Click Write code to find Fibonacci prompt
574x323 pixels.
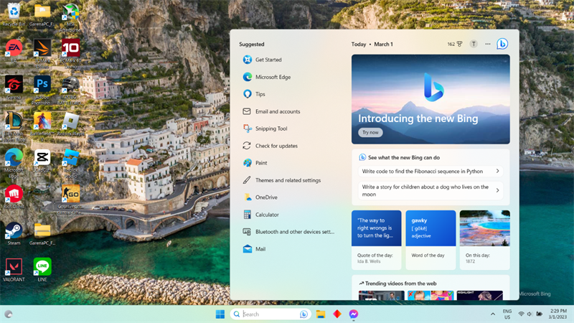(x=430, y=171)
